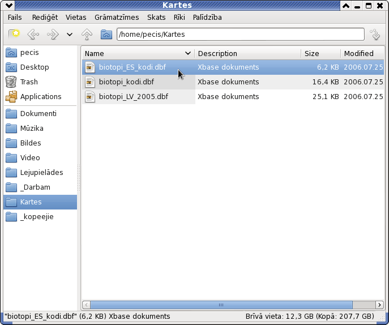Sort by Description column header
389x325 pixels.
click(248, 54)
